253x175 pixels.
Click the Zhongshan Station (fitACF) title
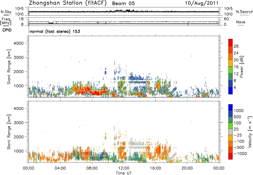68,3
